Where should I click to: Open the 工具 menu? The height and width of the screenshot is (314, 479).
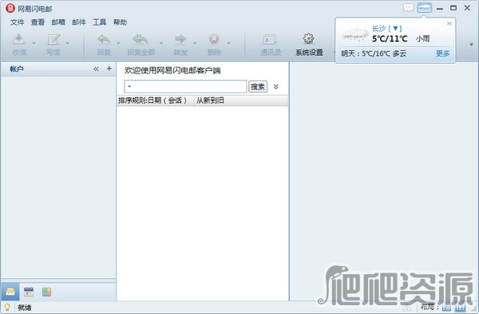tap(100, 22)
